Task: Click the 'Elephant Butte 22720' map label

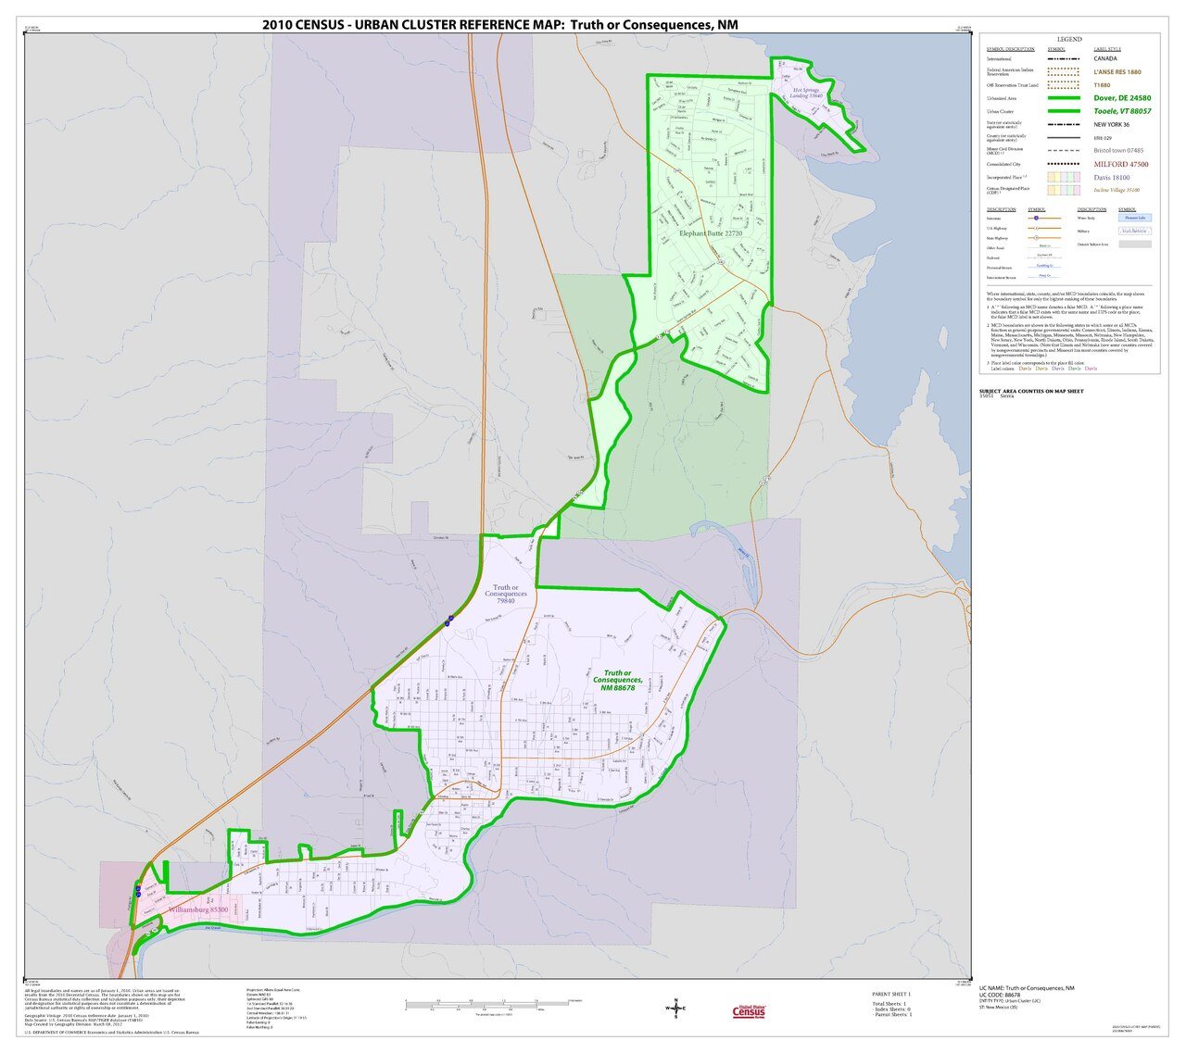Action: (x=713, y=234)
